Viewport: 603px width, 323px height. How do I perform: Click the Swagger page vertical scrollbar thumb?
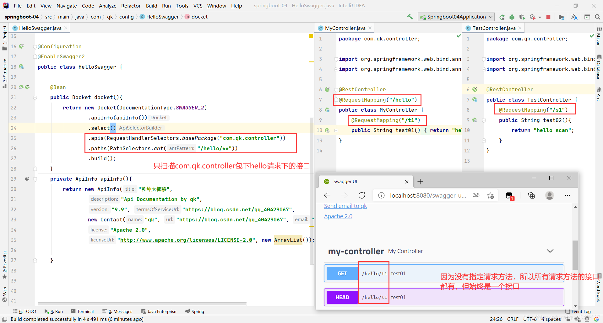tap(575, 255)
